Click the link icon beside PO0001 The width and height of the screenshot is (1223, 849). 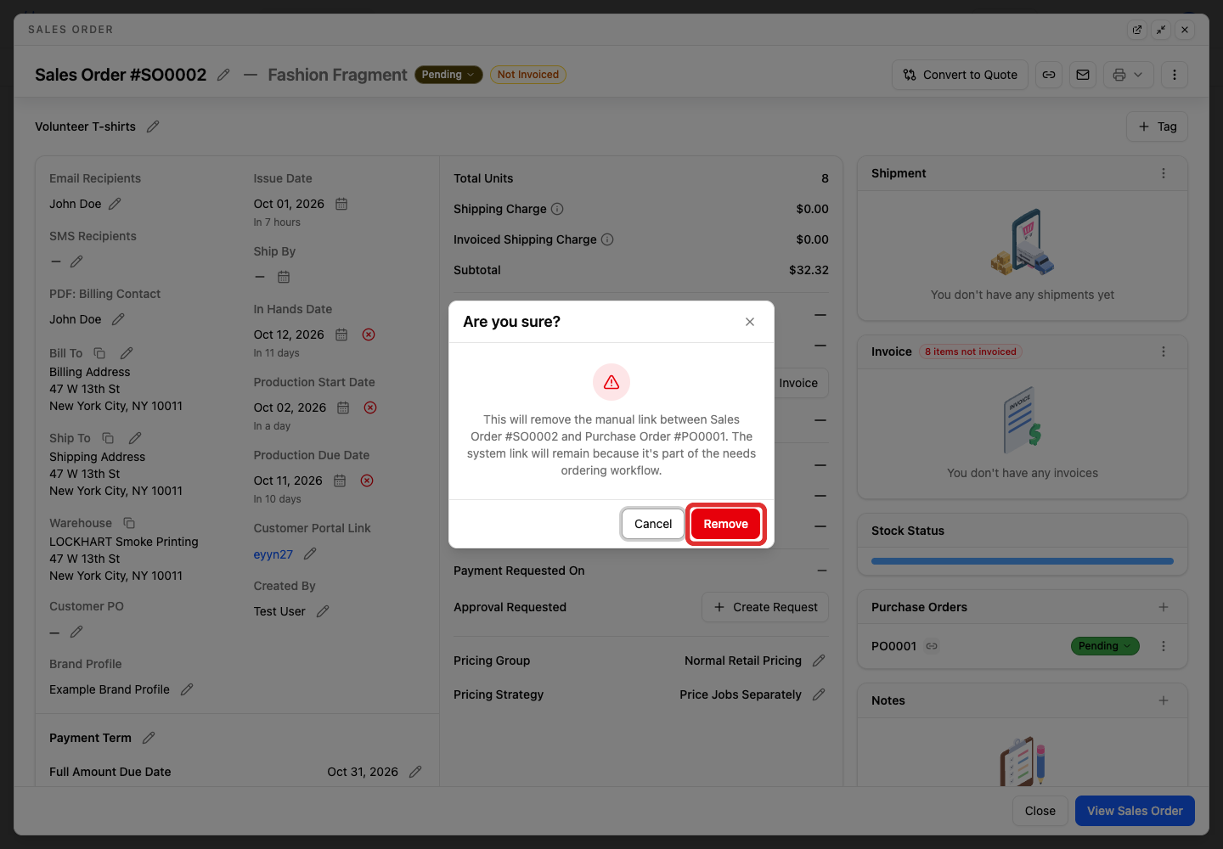point(932,646)
